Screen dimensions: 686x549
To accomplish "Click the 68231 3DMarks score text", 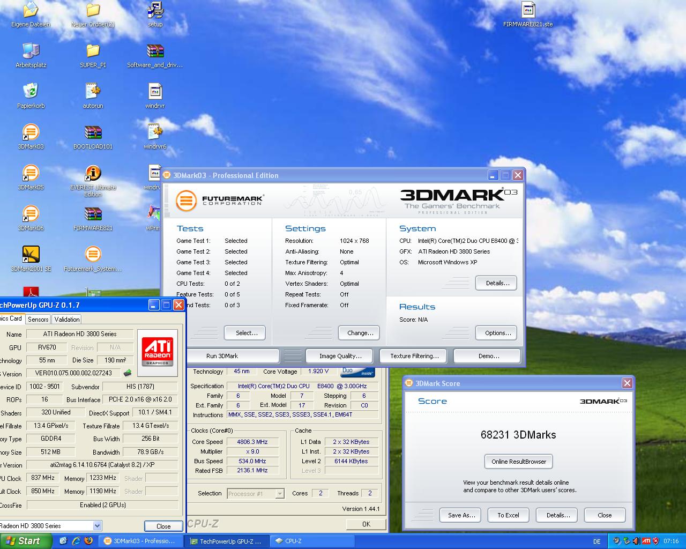I will point(518,435).
